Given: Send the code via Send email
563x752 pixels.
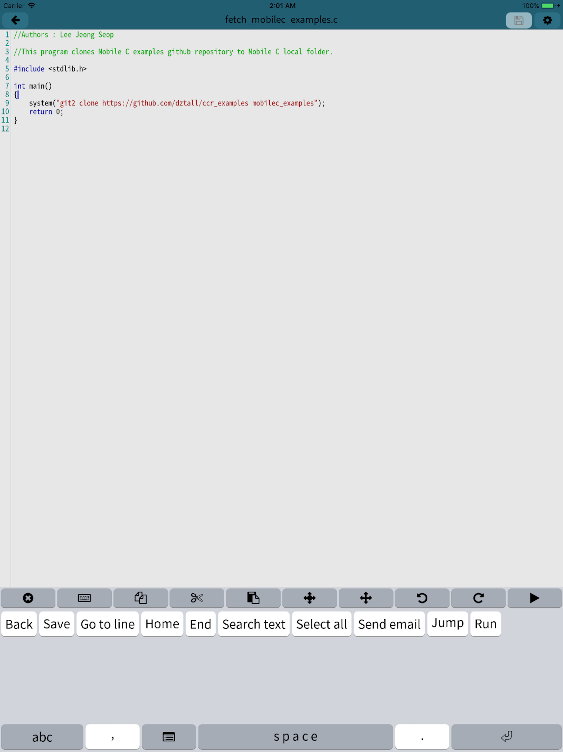Looking at the screenshot, I should click(389, 624).
